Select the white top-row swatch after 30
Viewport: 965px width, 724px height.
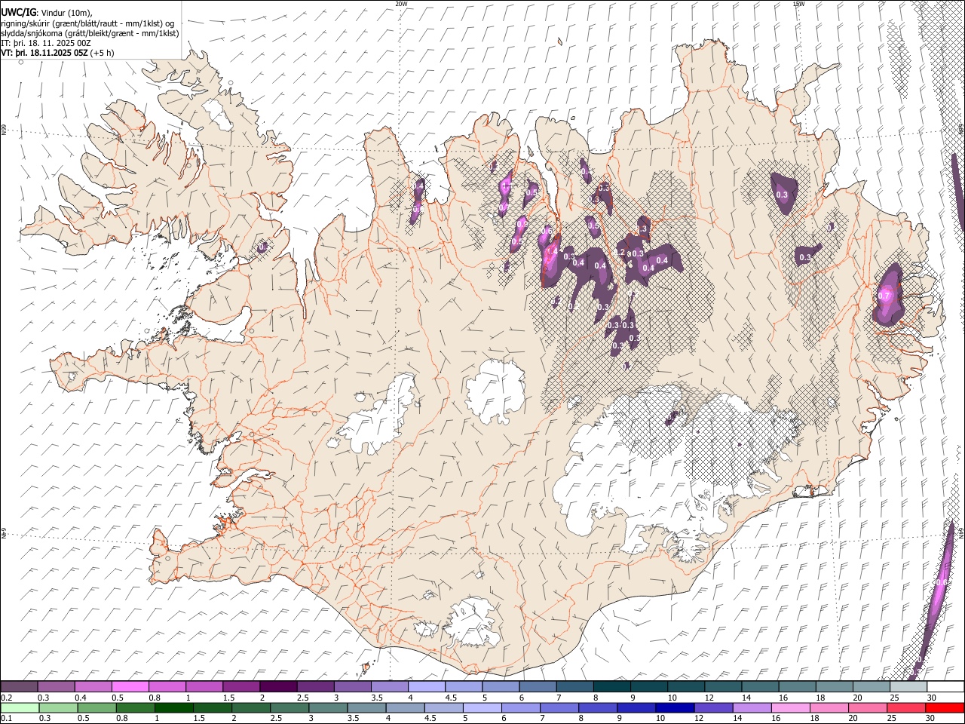point(945,686)
